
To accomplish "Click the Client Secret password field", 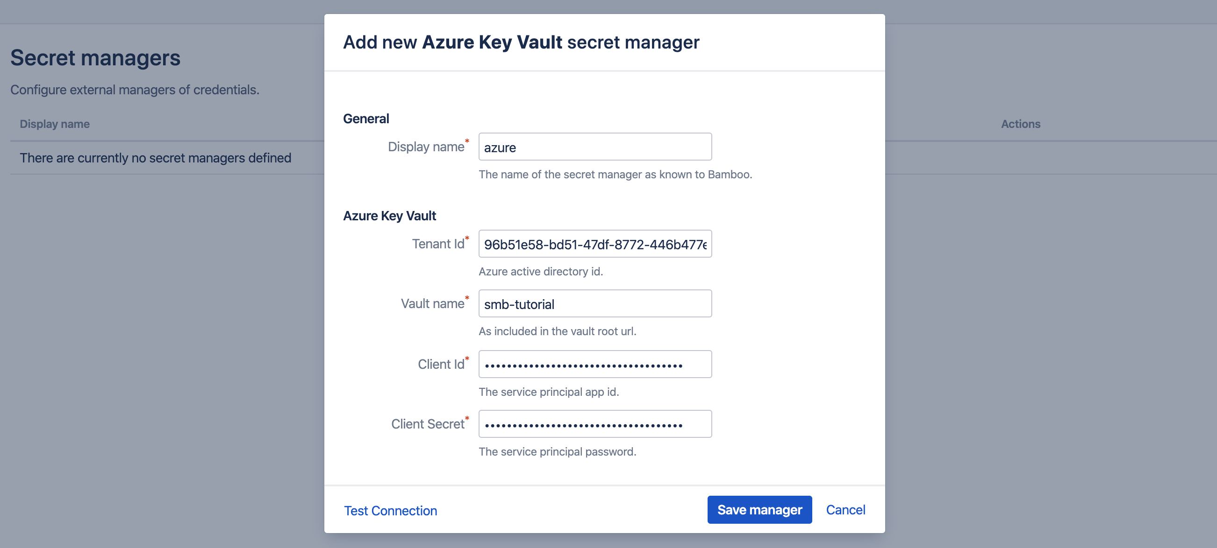I will pos(595,424).
